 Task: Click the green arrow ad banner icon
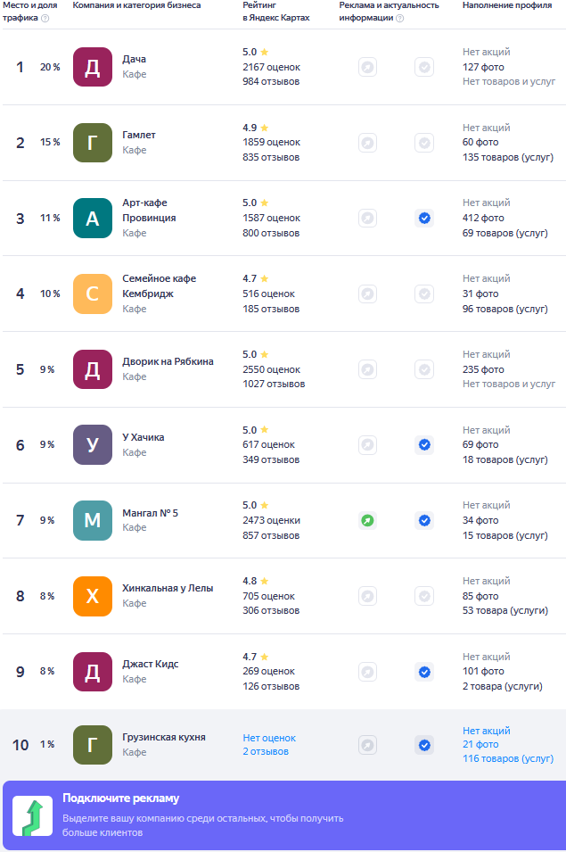[x=32, y=815]
